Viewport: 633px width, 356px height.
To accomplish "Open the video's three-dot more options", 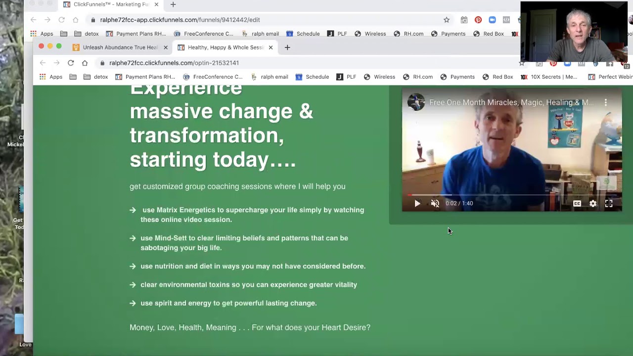I will tap(605, 102).
